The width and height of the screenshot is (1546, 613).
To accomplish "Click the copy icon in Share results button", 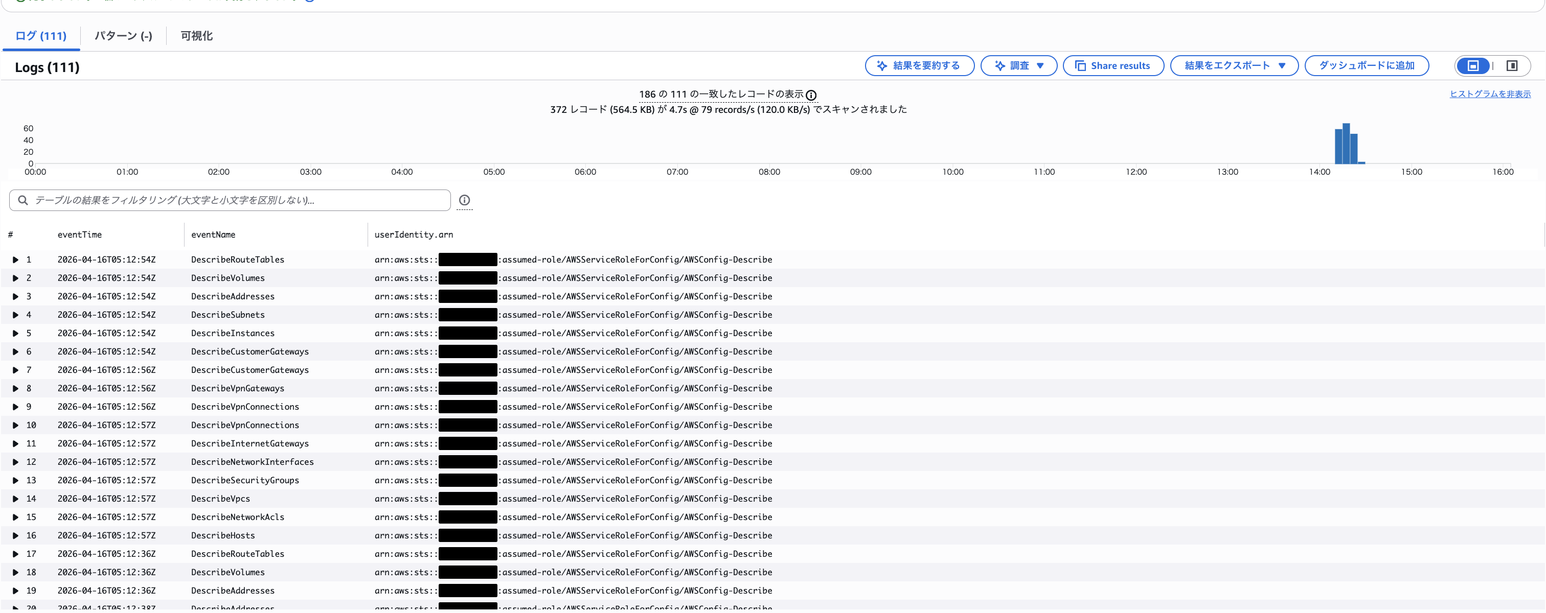I will click(x=1080, y=66).
